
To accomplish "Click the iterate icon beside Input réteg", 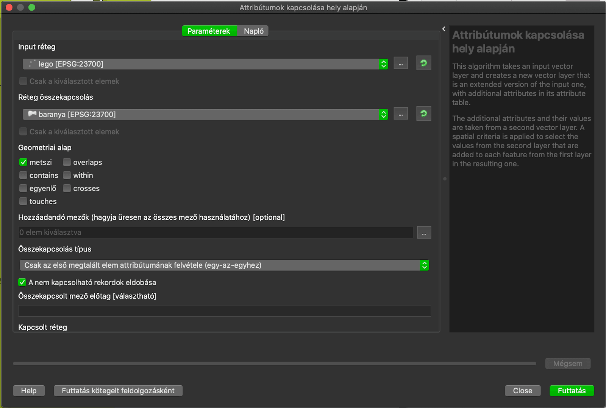I will (x=423, y=63).
